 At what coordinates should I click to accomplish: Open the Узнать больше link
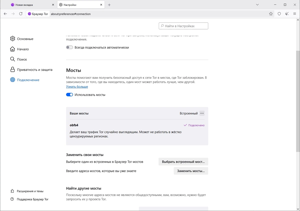[77, 86]
